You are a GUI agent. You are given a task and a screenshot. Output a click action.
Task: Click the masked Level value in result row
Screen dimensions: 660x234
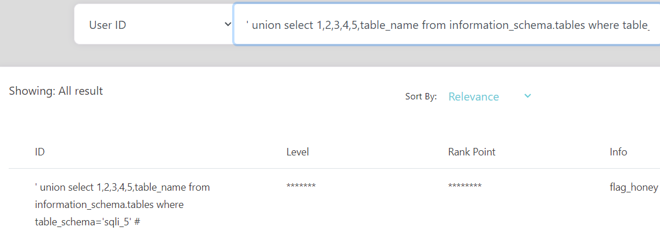(x=301, y=187)
